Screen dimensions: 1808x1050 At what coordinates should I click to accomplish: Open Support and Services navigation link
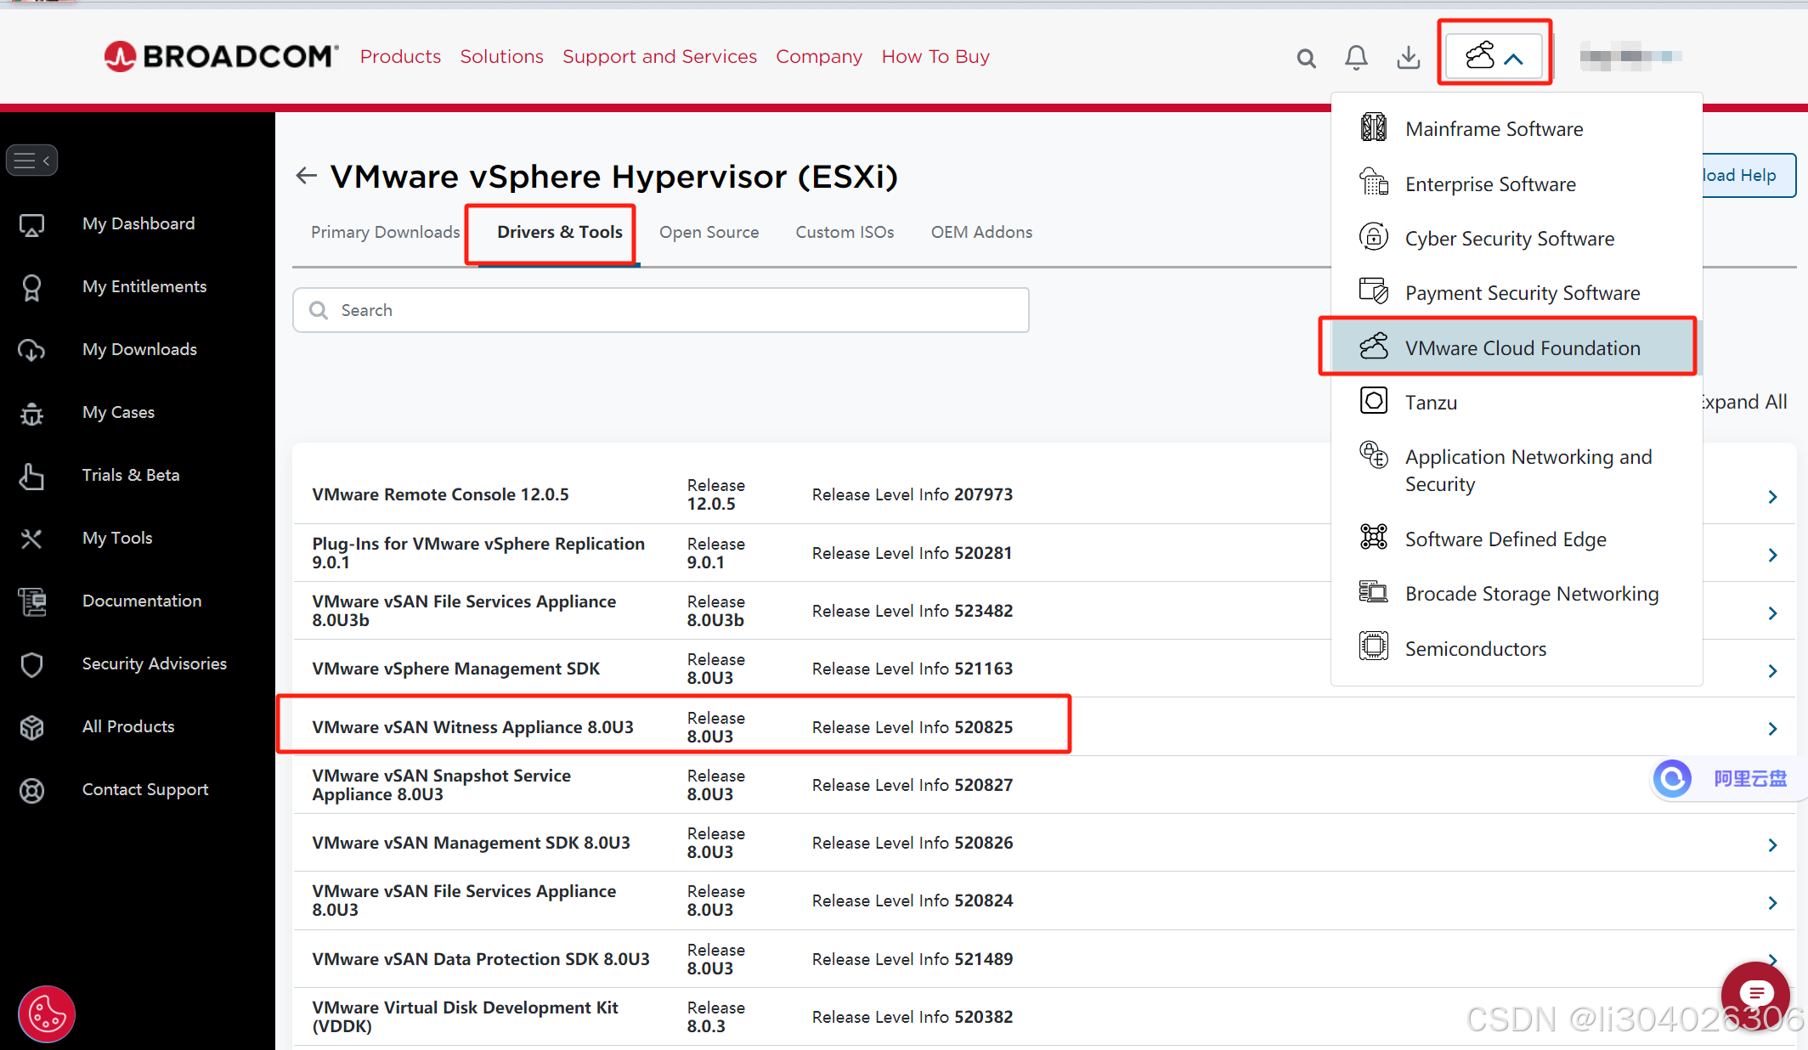(659, 56)
